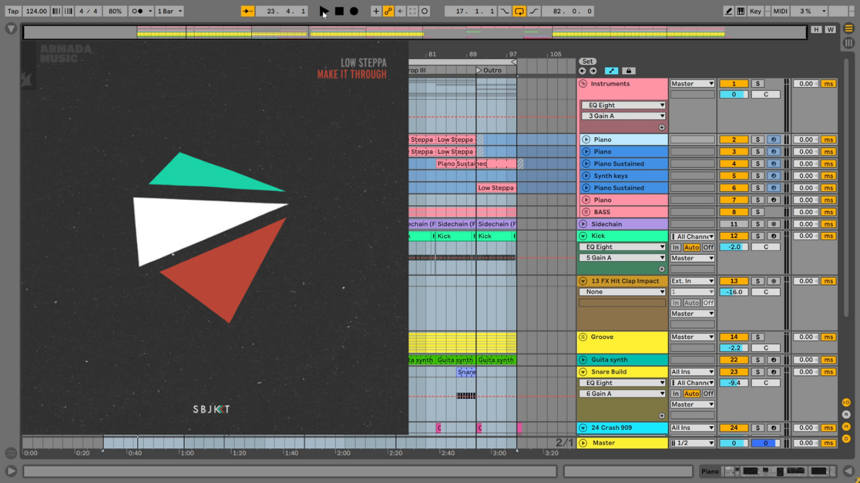Open the Ext. In input type dropdown

tap(693, 281)
